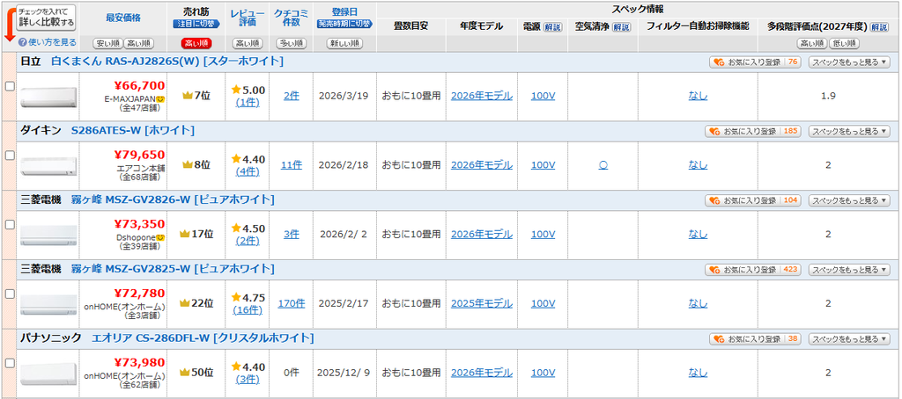This screenshot has height=399, width=902.
Task: Open the 11件 クチコミ link
Action: pyautogui.click(x=291, y=165)
